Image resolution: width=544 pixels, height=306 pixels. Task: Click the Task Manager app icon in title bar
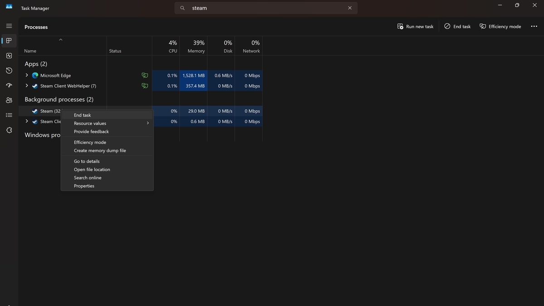pos(9,6)
